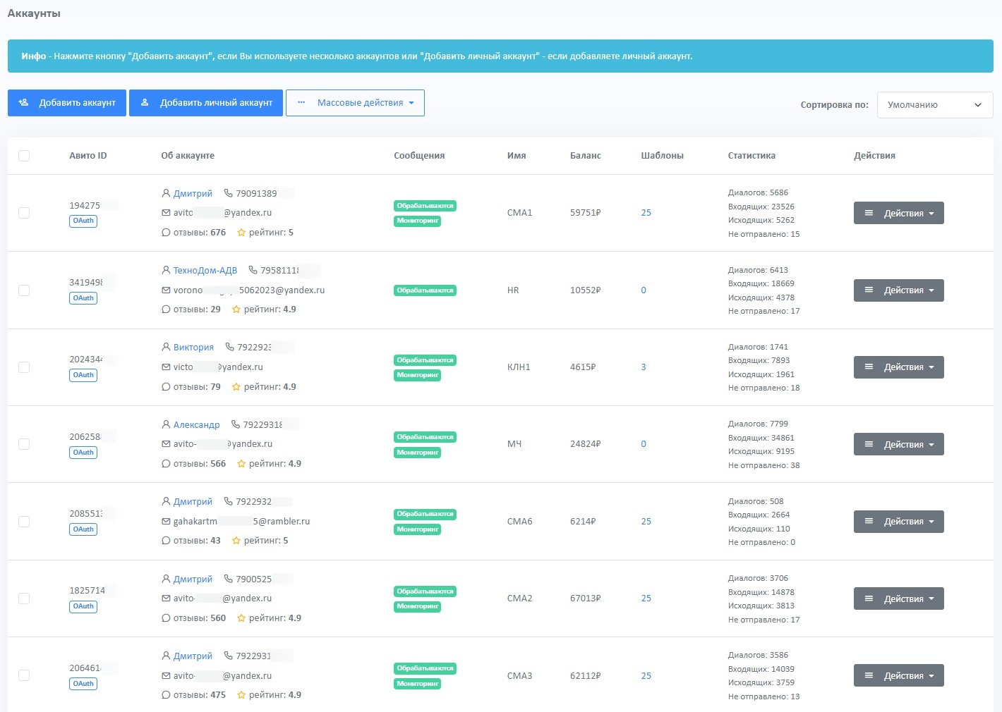Click the Статистика column header
This screenshot has width=1002, height=712.
(751, 156)
